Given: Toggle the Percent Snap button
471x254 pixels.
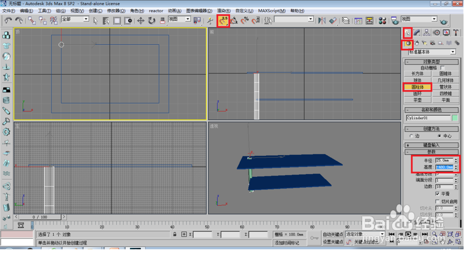Looking at the screenshot, I should (x=245, y=20).
